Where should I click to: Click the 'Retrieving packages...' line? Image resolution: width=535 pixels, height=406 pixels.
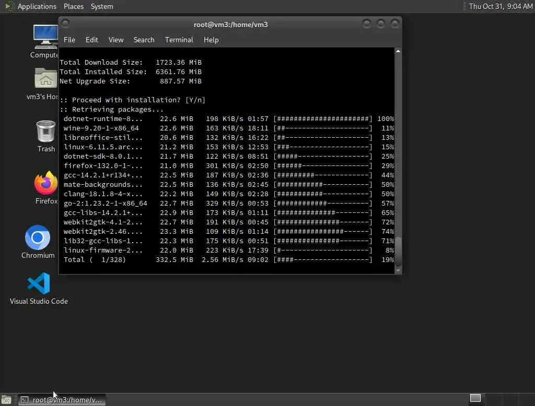point(112,110)
